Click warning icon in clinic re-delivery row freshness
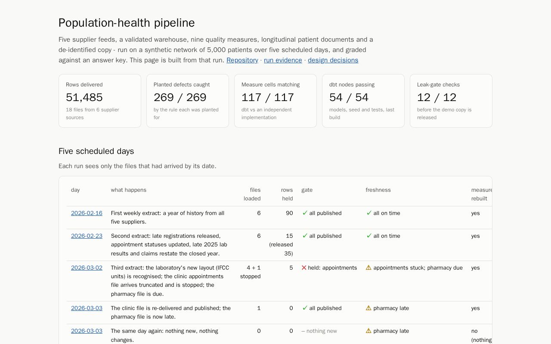The width and height of the screenshot is (551, 344). click(x=368, y=308)
